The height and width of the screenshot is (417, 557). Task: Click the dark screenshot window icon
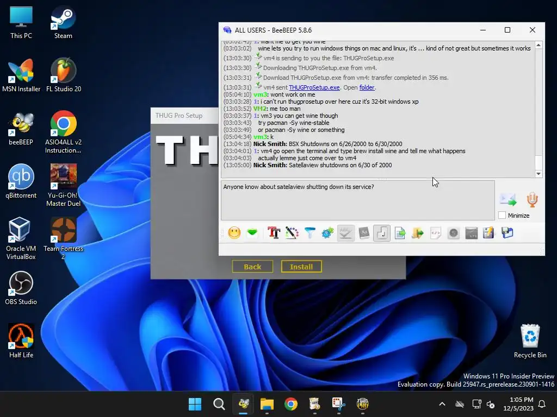[472, 233]
